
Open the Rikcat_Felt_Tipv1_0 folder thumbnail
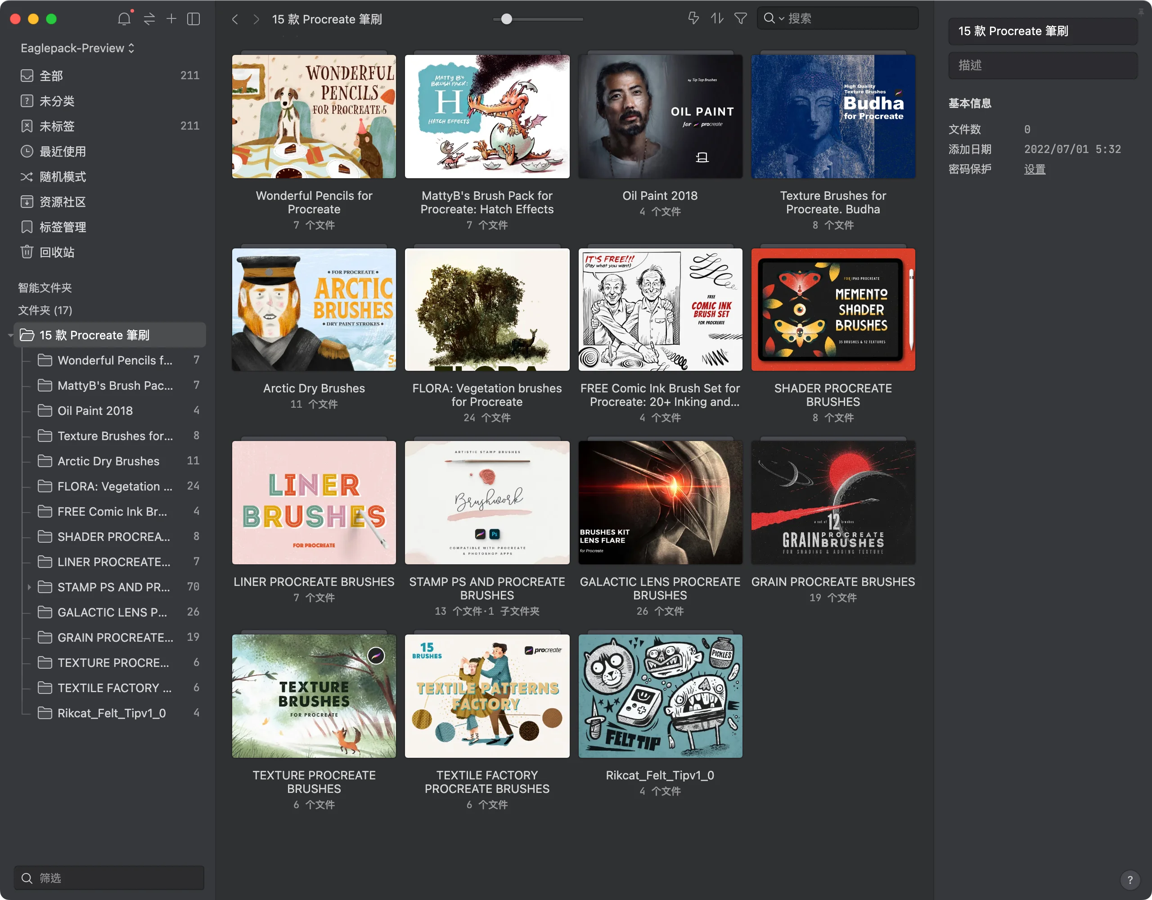[x=660, y=696]
